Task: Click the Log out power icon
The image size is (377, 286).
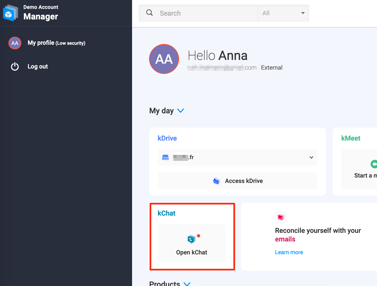Action: [15, 66]
